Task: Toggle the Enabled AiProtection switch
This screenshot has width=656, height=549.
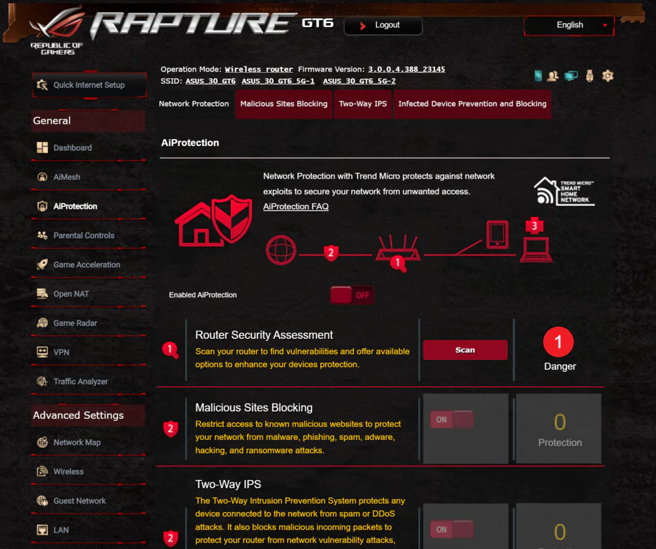Action: pos(352,296)
